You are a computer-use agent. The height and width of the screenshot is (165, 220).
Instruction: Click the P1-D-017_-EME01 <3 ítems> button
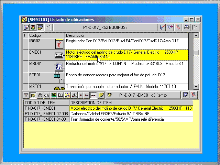(x=143, y=95)
